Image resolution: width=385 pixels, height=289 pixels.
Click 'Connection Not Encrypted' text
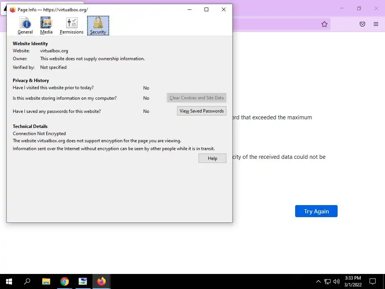click(39, 134)
